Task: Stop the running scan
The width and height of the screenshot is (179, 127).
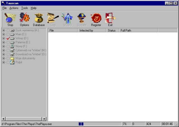Action: (10, 20)
